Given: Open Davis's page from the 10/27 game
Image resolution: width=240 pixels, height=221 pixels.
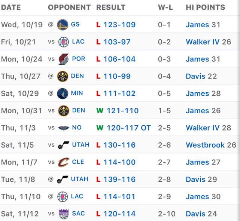Looking at the screenshot, I should (195, 76).
